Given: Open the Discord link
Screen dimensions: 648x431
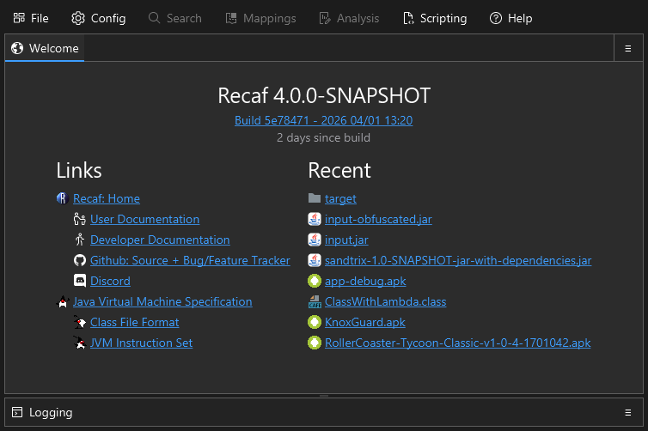Looking at the screenshot, I should click(x=110, y=281).
